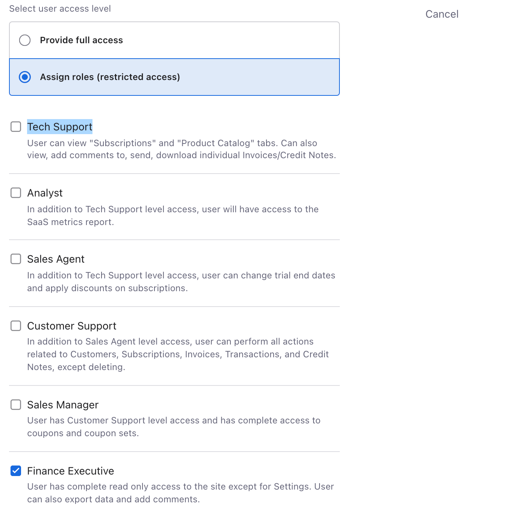Choose the "Assign roles (restricted access)" radio button
The width and height of the screenshot is (515, 526).
tap(25, 77)
